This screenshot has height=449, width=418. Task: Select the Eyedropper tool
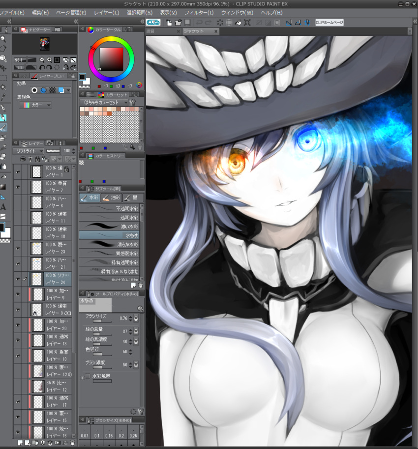(3, 97)
